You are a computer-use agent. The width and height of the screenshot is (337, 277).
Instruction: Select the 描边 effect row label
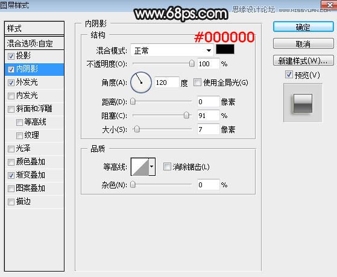(24, 201)
